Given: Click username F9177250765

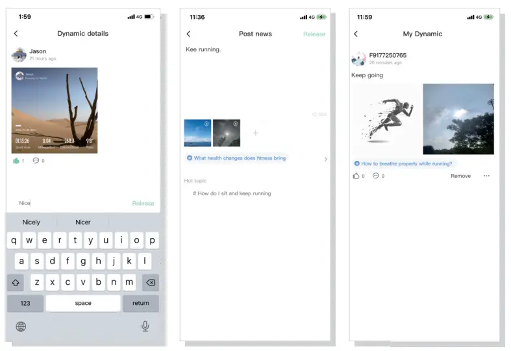Looking at the screenshot, I should pos(388,55).
